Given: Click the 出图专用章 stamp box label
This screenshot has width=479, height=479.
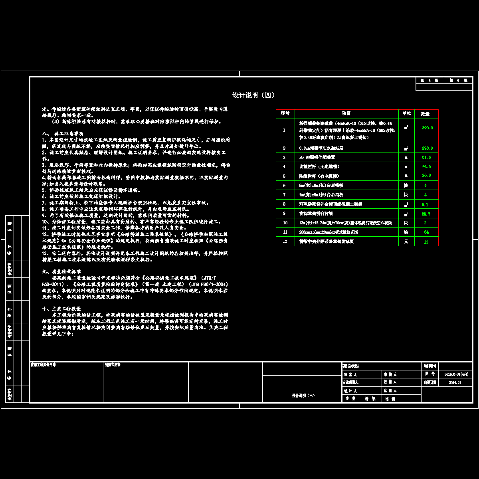Looking at the screenshot, I should pyautogui.click(x=113, y=365).
